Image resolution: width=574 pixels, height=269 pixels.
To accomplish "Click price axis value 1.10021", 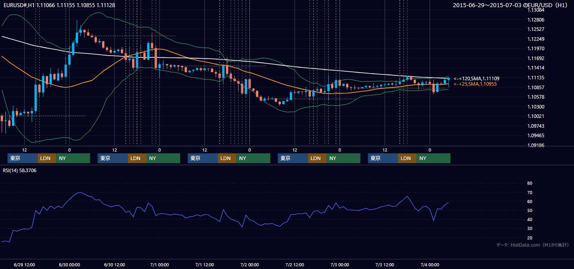I will click(535, 116).
